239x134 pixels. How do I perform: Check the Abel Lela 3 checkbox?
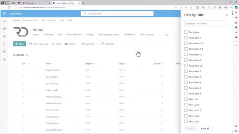point(186,121)
